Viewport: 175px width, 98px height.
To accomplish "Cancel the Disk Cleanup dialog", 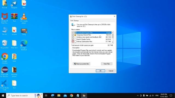I will pos(111,71).
